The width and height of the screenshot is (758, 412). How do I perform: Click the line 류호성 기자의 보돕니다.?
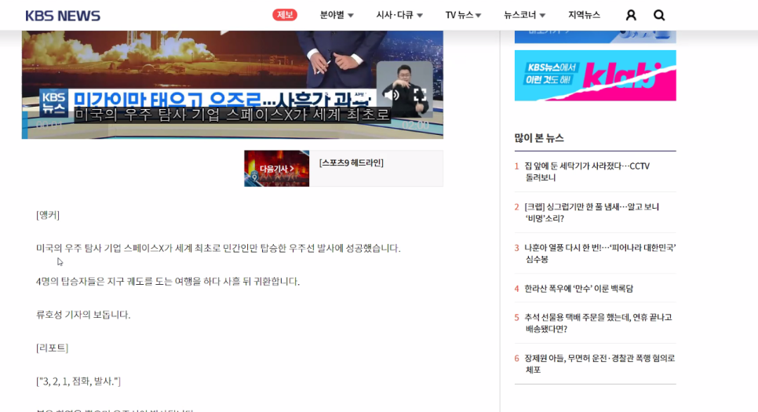83,315
